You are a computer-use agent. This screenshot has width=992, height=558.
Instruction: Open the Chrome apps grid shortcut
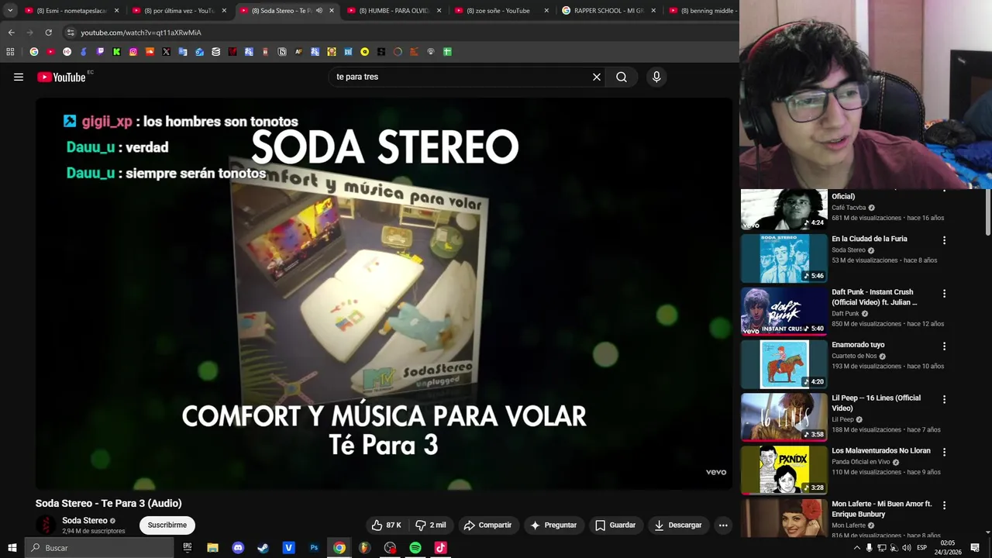coord(10,52)
